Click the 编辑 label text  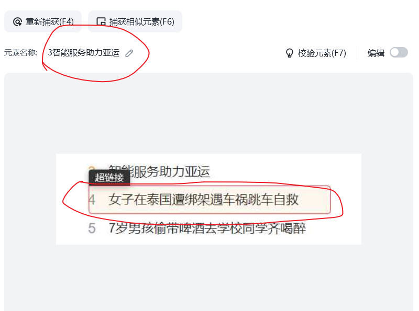376,53
